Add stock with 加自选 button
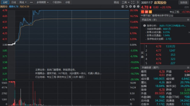Screen dimensions: 190x106 [183, 2]
